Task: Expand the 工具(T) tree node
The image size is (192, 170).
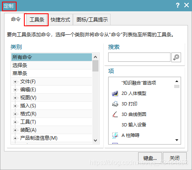Action: (x=15, y=122)
